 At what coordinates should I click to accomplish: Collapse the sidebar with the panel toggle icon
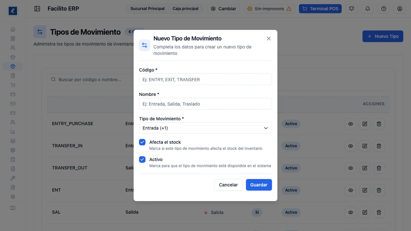37,9
